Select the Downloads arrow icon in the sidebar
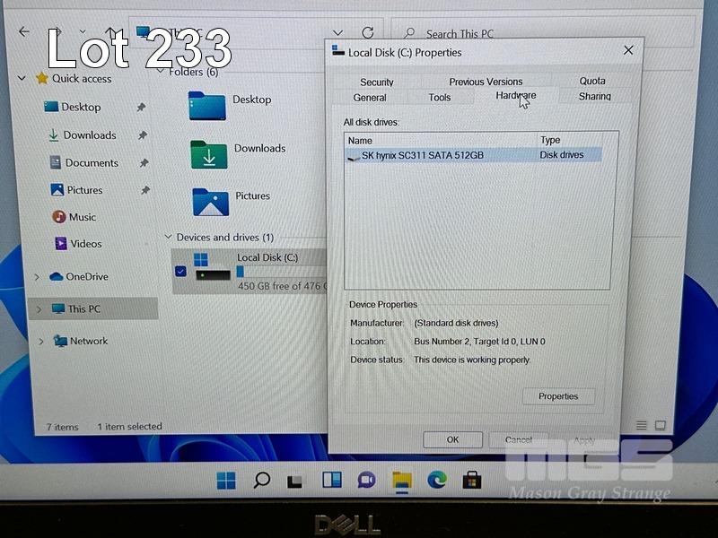 click(x=53, y=135)
